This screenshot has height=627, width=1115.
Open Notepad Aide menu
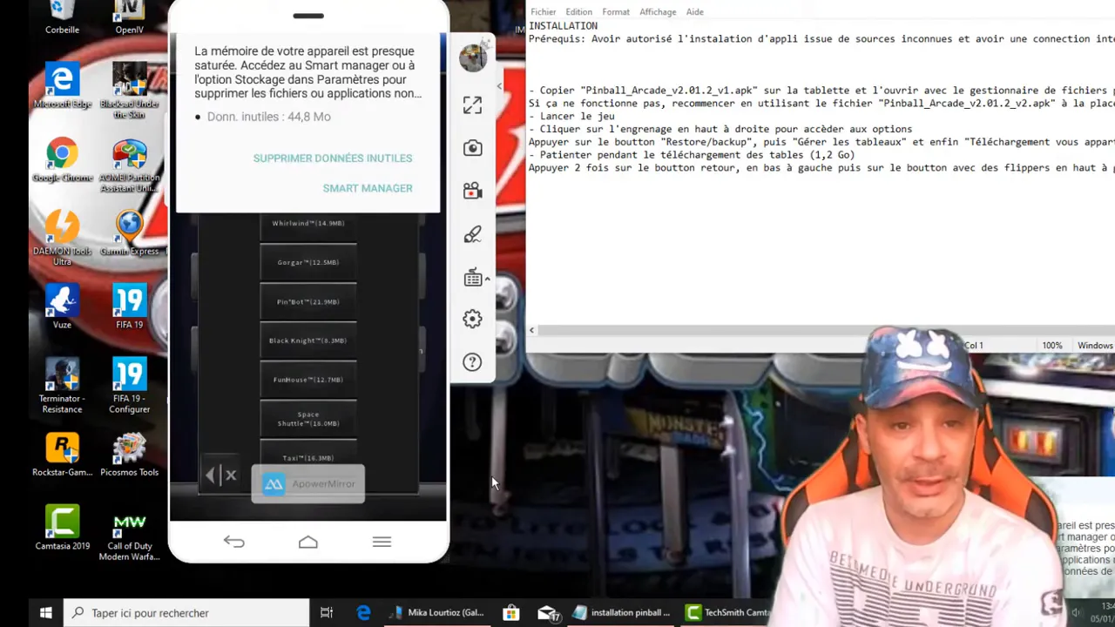694,12
